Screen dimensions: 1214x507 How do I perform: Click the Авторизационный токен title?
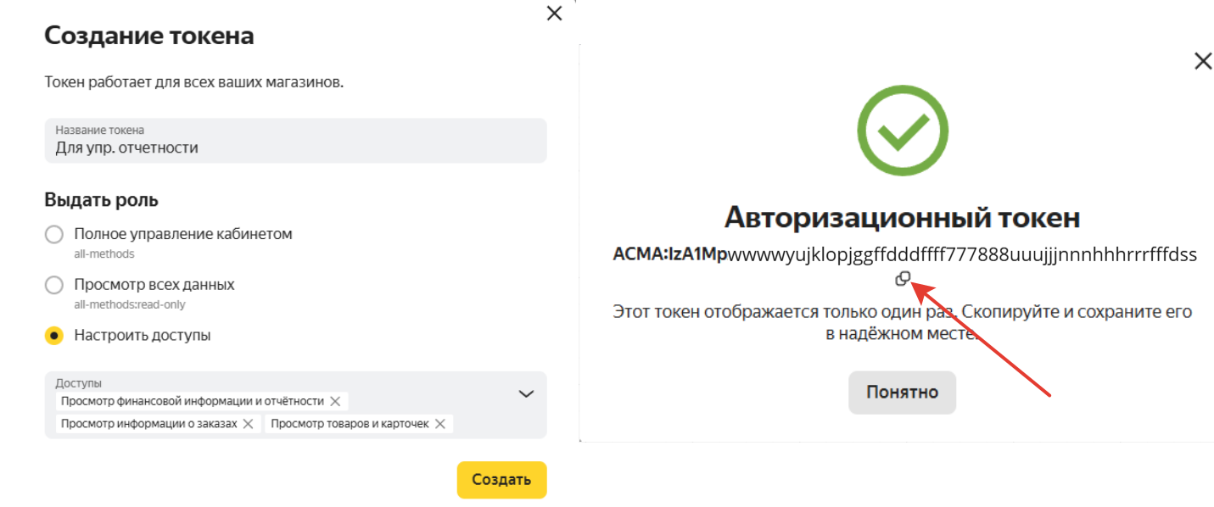tap(902, 218)
